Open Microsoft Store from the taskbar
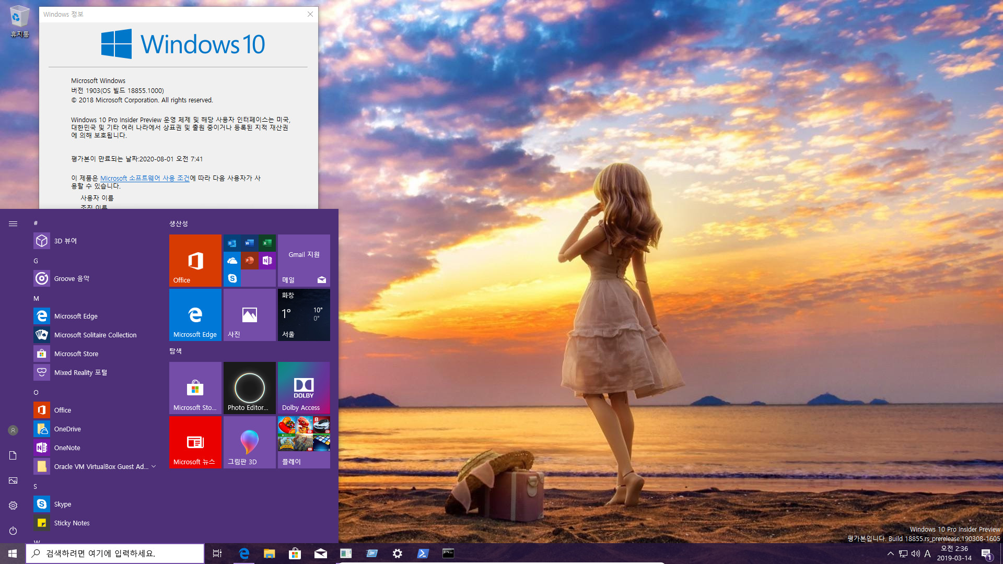The width and height of the screenshot is (1003, 564). (295, 554)
